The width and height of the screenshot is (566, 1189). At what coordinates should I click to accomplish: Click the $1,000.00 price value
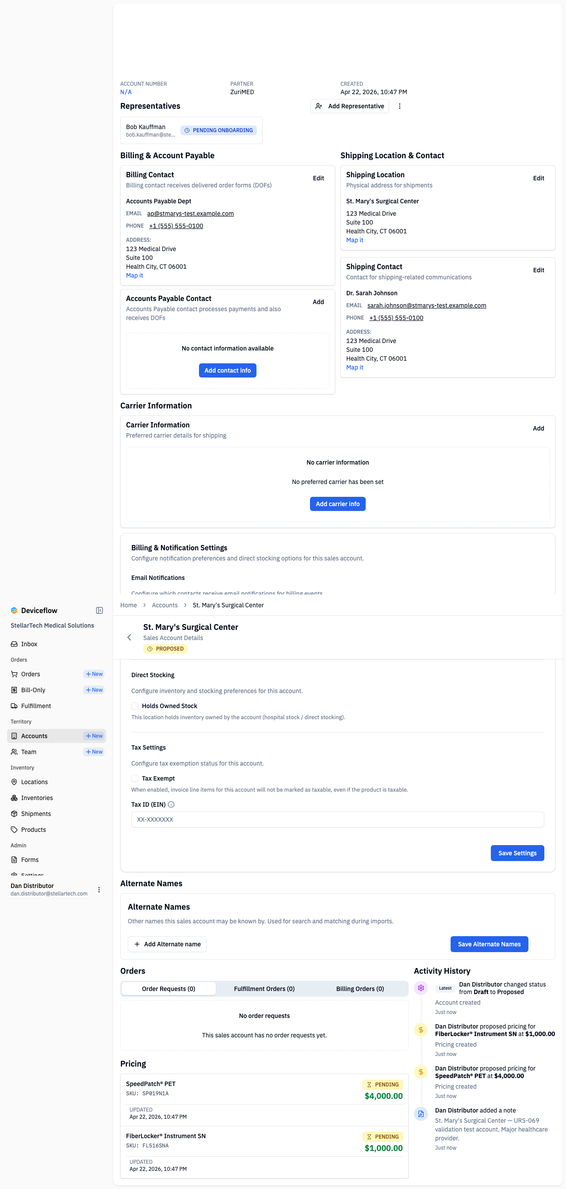click(x=383, y=1148)
